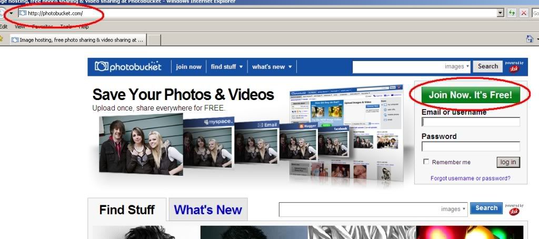Image resolution: width=539 pixels, height=239 pixels.
Task: Click the empty new tab button
Action: coord(154,40)
